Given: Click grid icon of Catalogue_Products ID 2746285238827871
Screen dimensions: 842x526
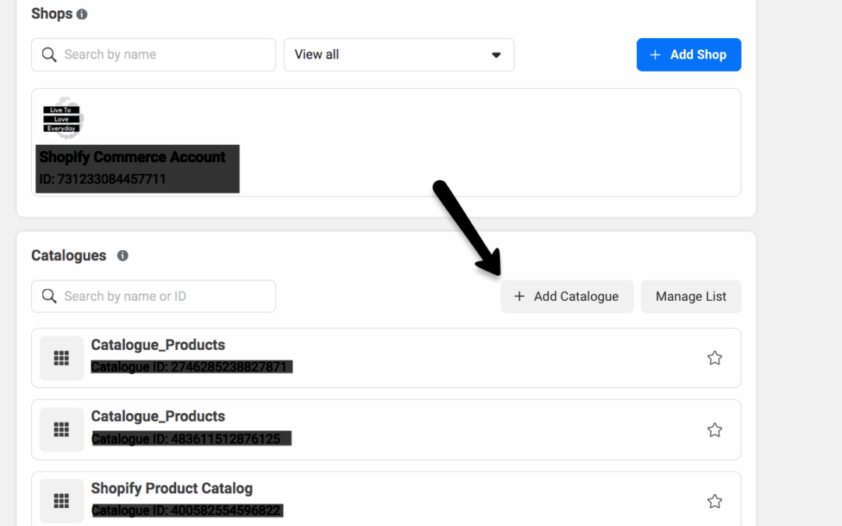Looking at the screenshot, I should point(62,358).
